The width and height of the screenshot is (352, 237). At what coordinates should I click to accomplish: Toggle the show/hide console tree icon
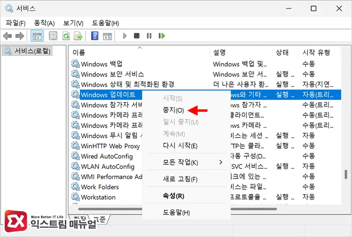coord(37,36)
